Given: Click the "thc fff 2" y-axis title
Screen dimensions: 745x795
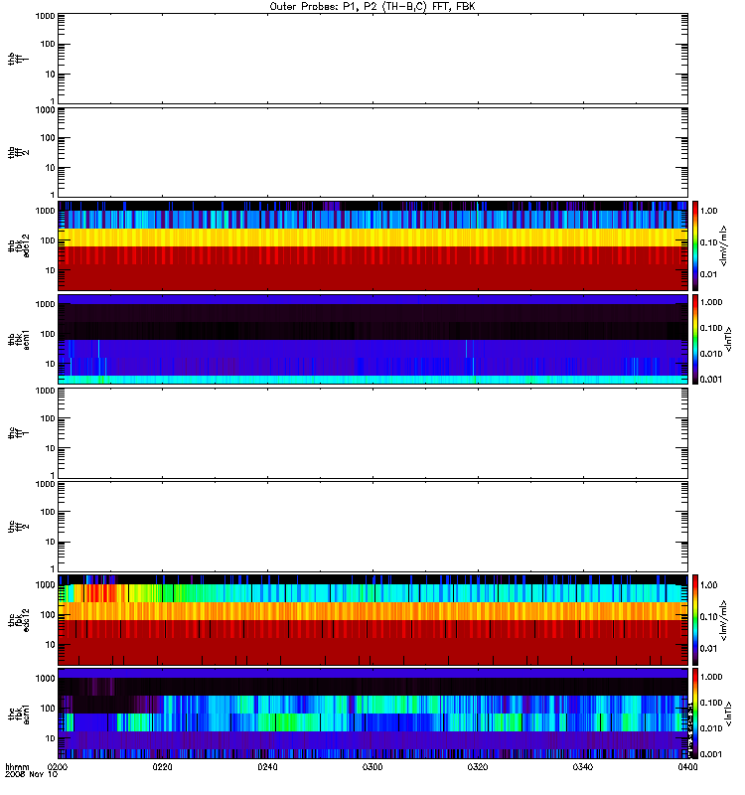Looking at the screenshot, I should pyautogui.click(x=18, y=527).
